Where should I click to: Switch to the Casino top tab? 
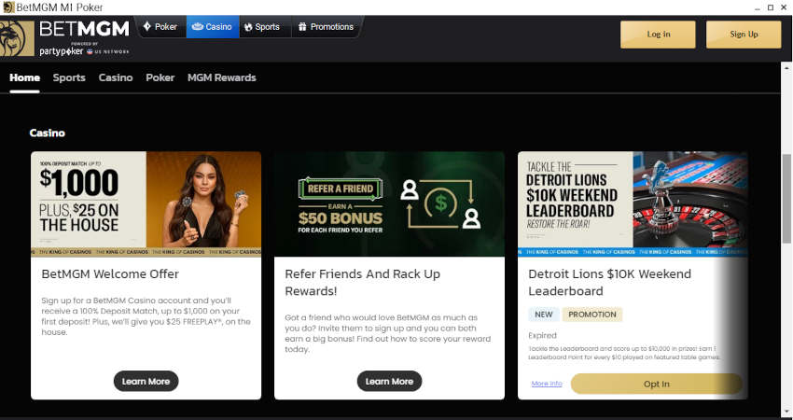click(x=213, y=27)
